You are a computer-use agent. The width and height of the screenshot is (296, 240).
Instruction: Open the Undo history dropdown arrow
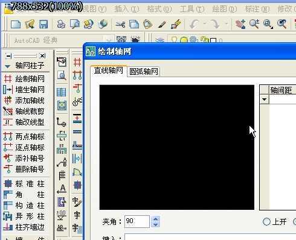click(x=205, y=24)
